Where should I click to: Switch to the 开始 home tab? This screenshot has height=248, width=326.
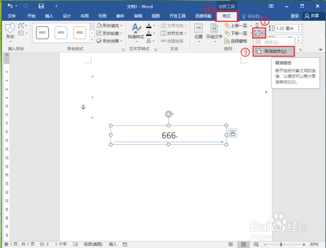(x=31, y=16)
